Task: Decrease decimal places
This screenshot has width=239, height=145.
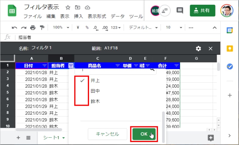Action: tap(96, 28)
